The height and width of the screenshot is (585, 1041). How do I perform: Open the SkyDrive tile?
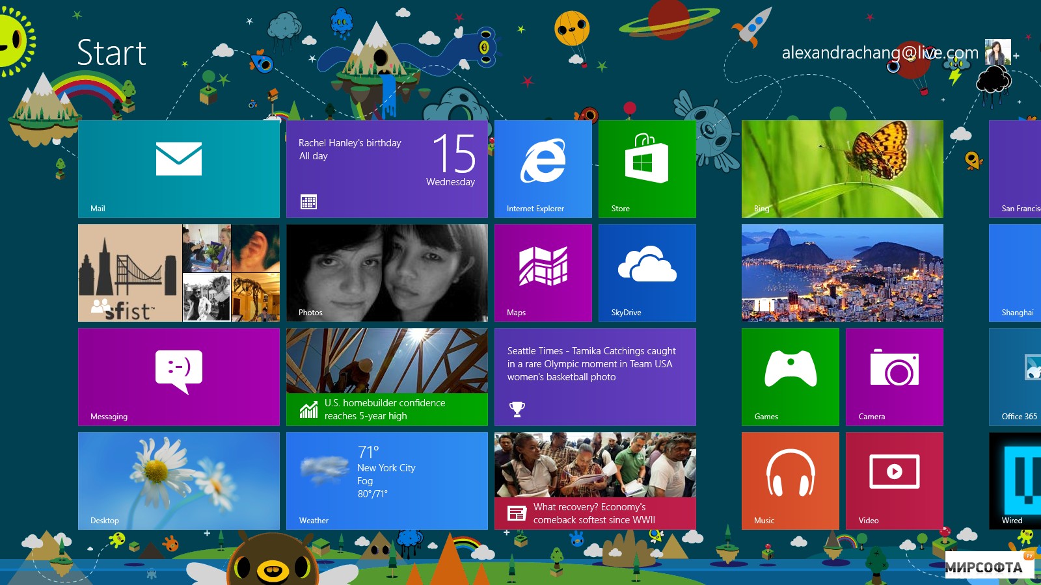pyautogui.click(x=647, y=273)
